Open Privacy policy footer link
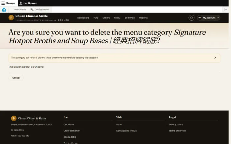This screenshot has width=231, height=144. tap(176, 125)
